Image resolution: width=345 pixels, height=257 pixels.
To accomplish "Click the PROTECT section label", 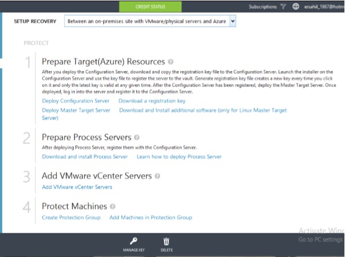I will [x=36, y=43].
